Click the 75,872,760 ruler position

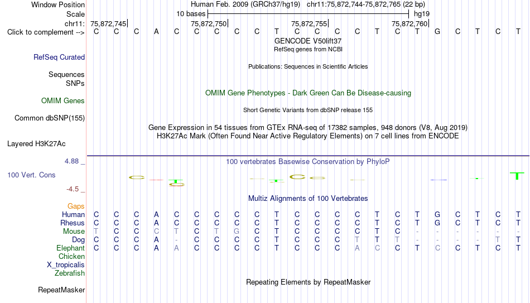[x=409, y=23]
